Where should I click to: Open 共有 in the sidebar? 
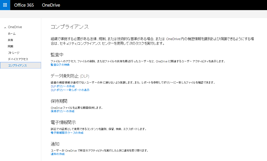click(x=10, y=40)
